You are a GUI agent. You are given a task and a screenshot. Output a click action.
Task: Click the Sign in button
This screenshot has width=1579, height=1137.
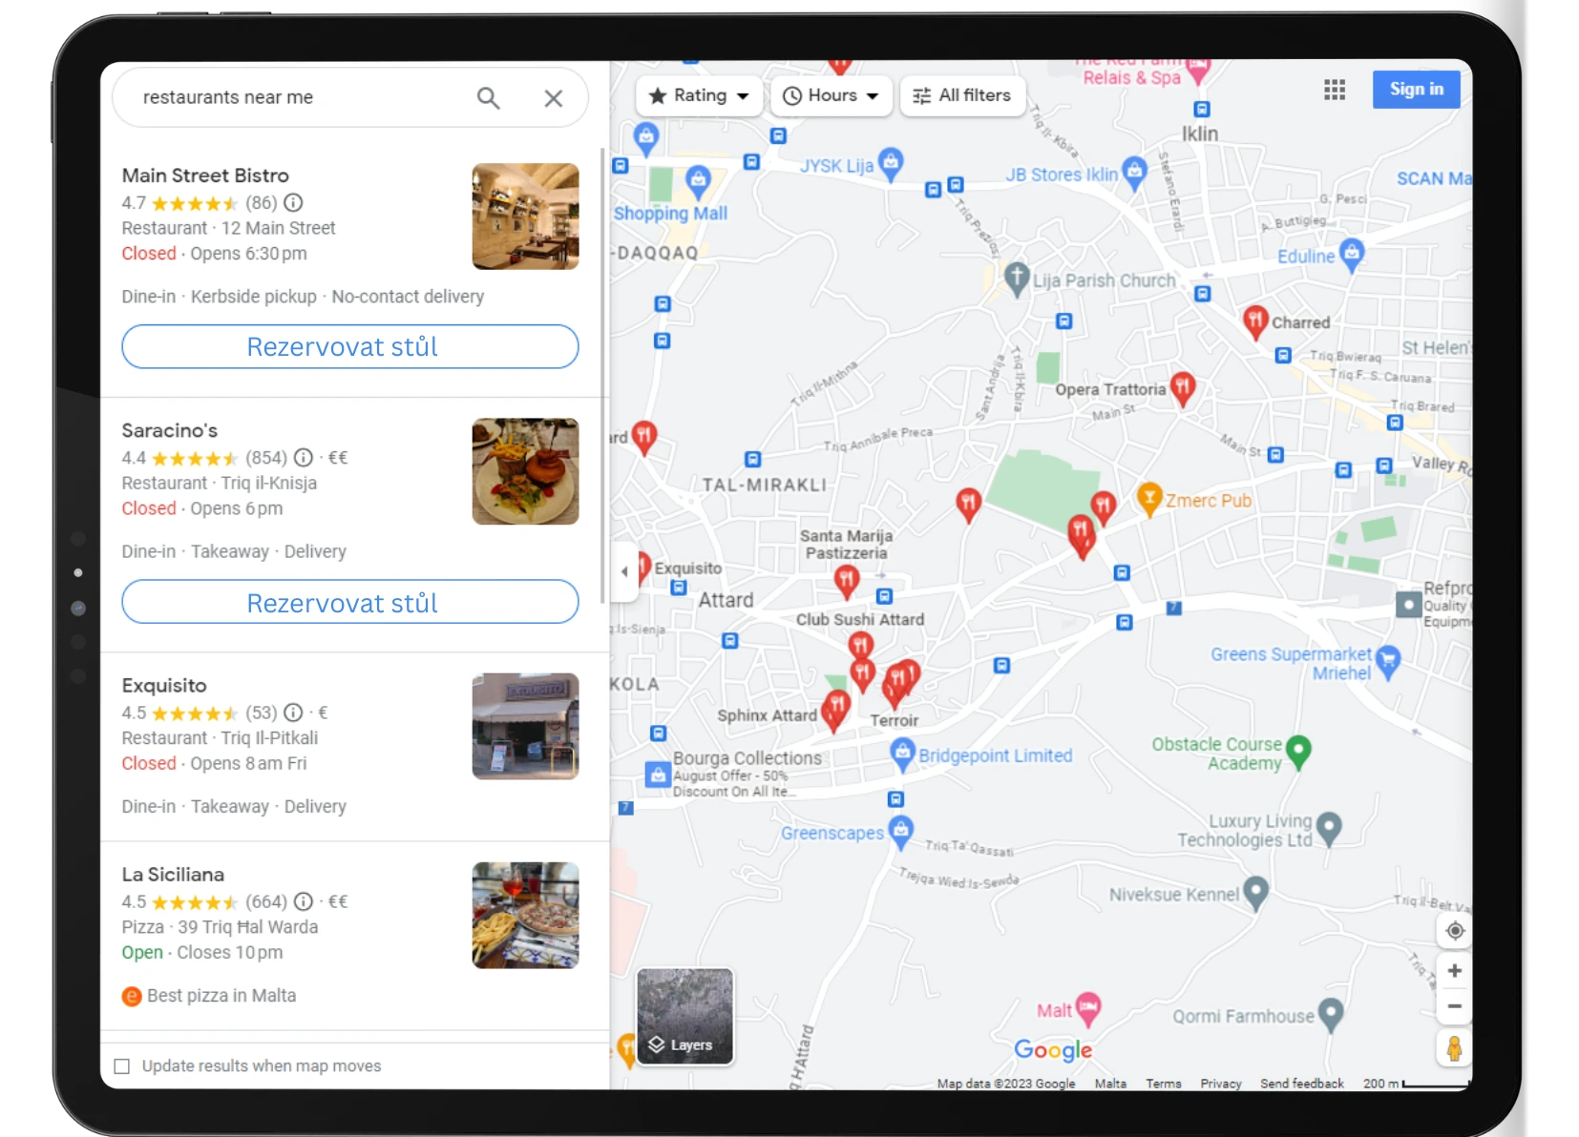click(1416, 90)
